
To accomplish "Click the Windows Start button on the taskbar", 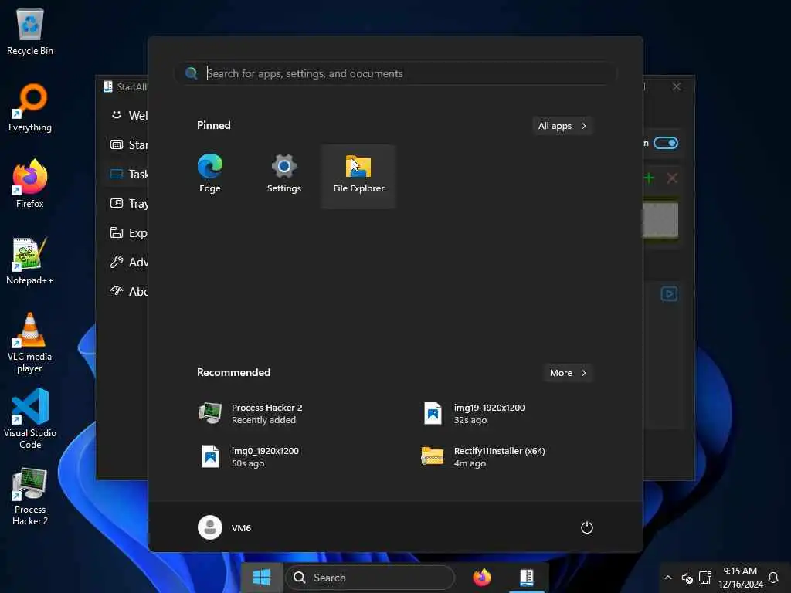I will [x=261, y=578].
